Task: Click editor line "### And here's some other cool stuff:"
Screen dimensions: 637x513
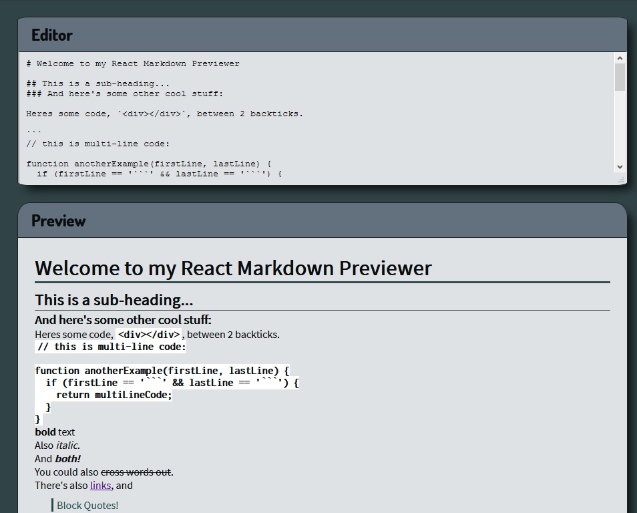Action: click(x=125, y=94)
